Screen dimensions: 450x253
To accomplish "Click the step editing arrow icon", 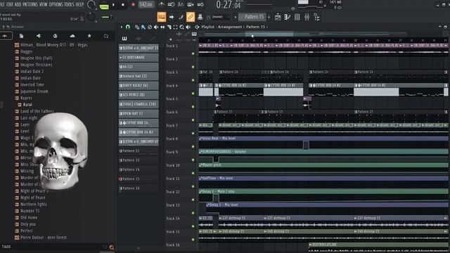I will (172, 17).
